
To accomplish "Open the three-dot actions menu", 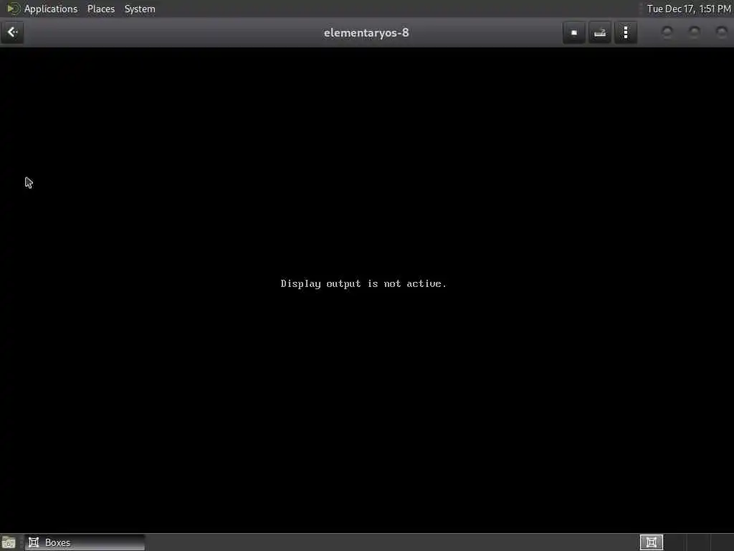I will pos(626,32).
